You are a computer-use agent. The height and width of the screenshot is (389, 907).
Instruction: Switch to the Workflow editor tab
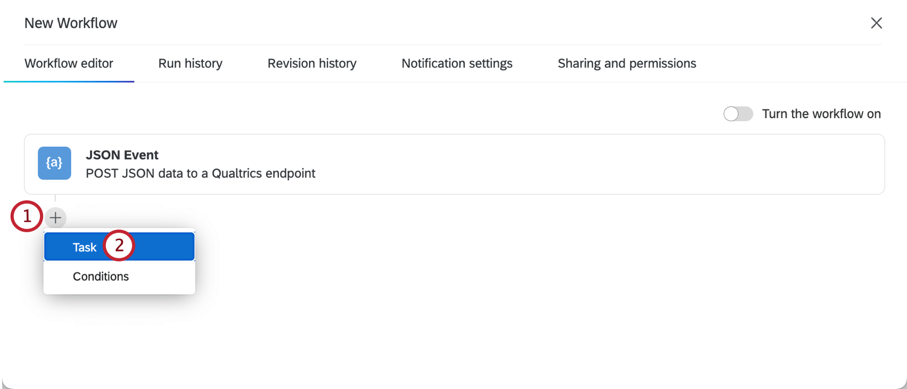tap(69, 63)
